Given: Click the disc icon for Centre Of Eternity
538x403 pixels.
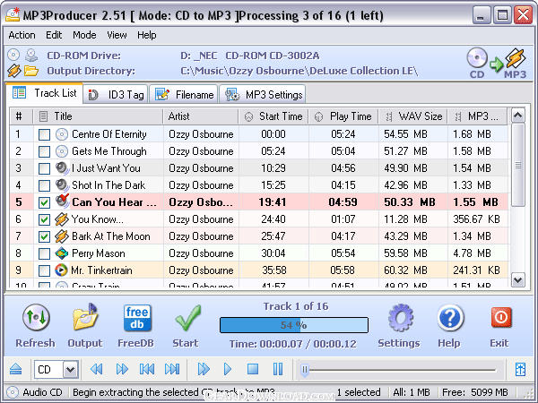Looking at the screenshot, I should pos(61,134).
